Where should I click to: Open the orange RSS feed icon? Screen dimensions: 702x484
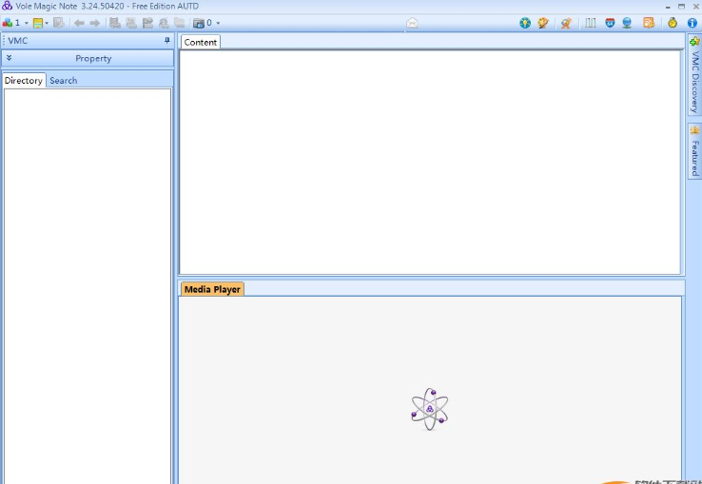(x=649, y=23)
